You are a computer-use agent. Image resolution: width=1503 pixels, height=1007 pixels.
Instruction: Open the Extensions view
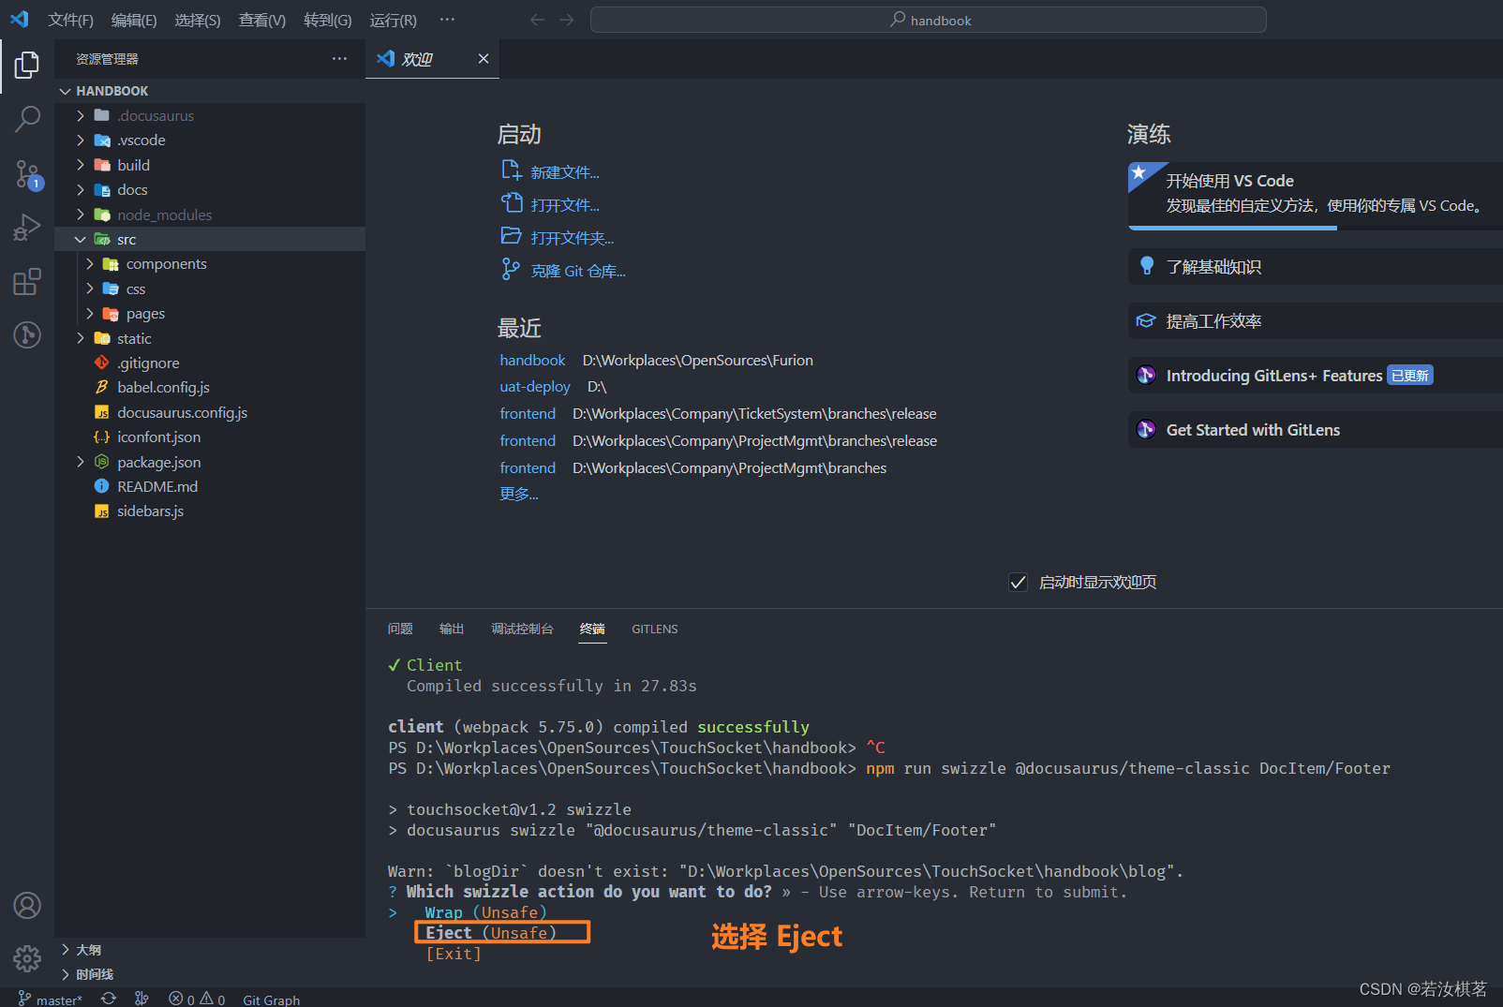[26, 281]
